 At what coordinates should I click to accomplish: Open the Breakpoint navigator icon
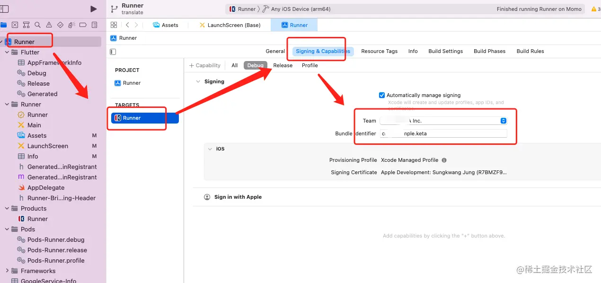83,25
